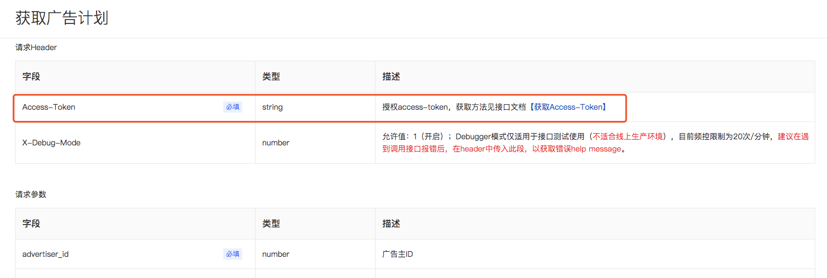
Task: Click the 请求Header section label
Action: coord(36,48)
